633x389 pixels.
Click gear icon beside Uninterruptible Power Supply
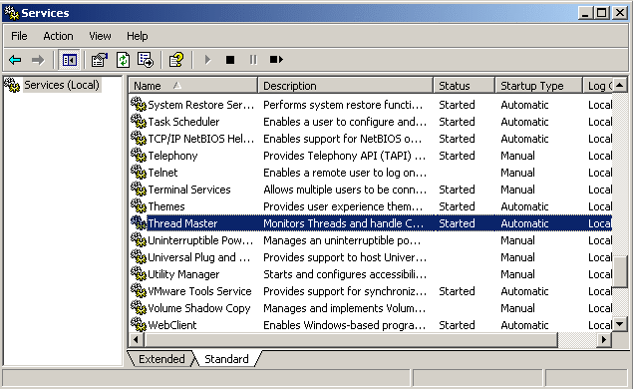(139, 240)
